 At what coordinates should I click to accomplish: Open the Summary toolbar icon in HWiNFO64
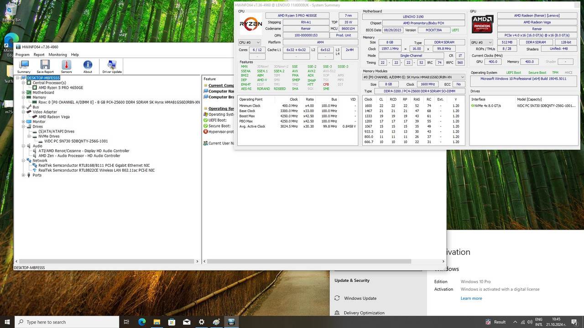coord(24,67)
